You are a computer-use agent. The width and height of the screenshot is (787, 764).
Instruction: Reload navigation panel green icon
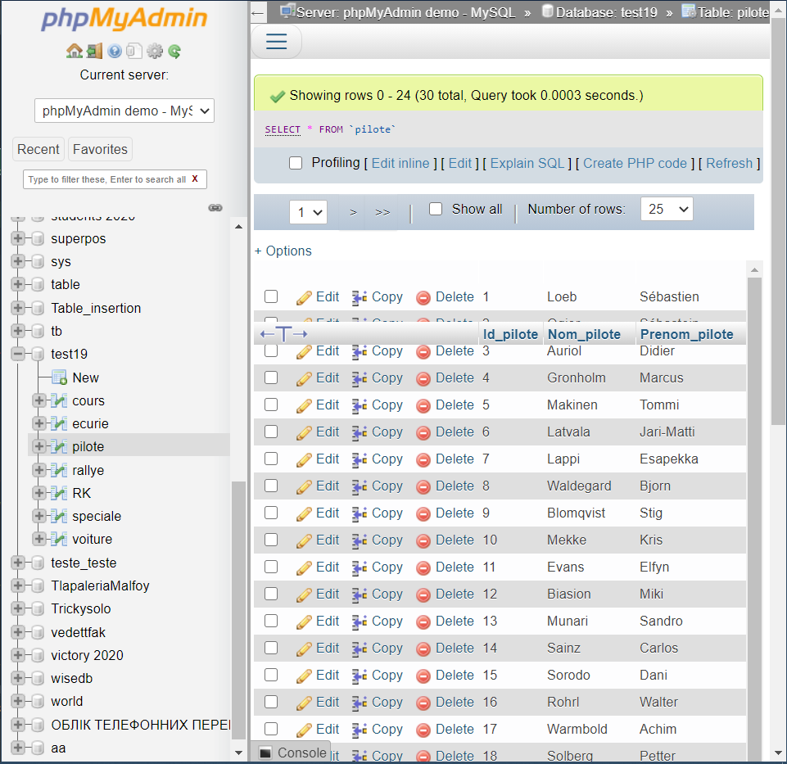tap(174, 51)
